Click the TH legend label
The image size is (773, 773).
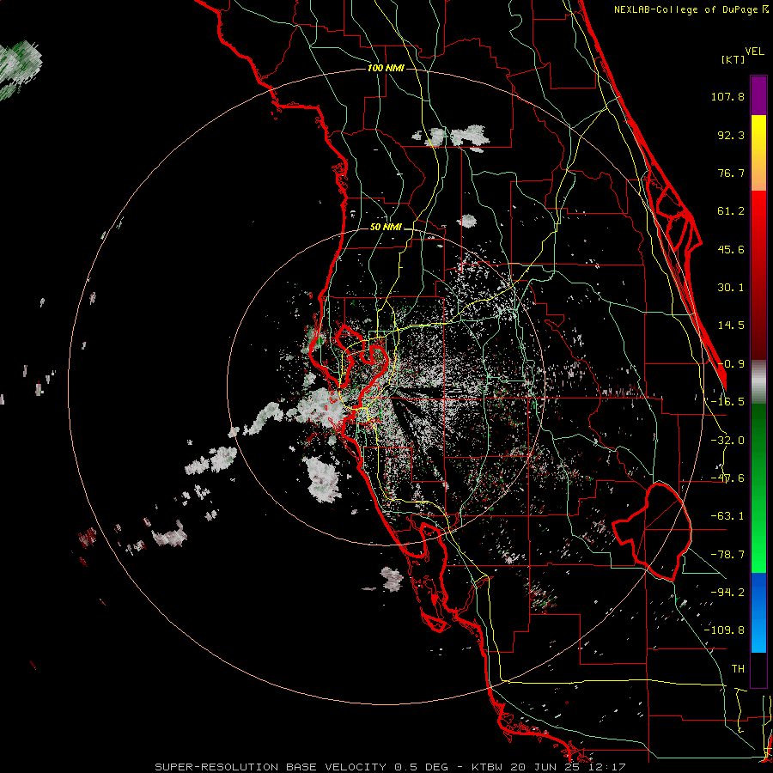pyautogui.click(x=738, y=669)
